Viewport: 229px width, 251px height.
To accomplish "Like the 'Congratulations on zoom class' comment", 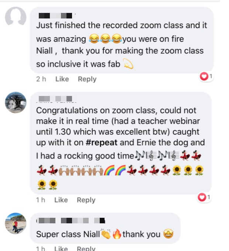I will tap(61, 200).
